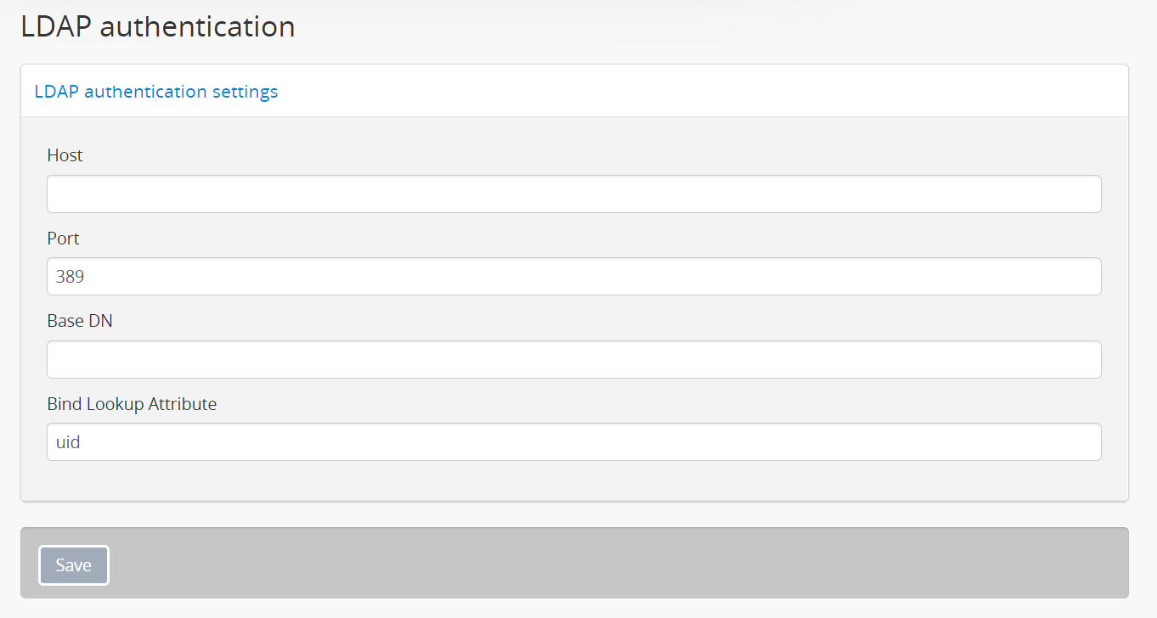Image resolution: width=1157 pixels, height=618 pixels.
Task: Click into the Port input field
Action: [573, 277]
